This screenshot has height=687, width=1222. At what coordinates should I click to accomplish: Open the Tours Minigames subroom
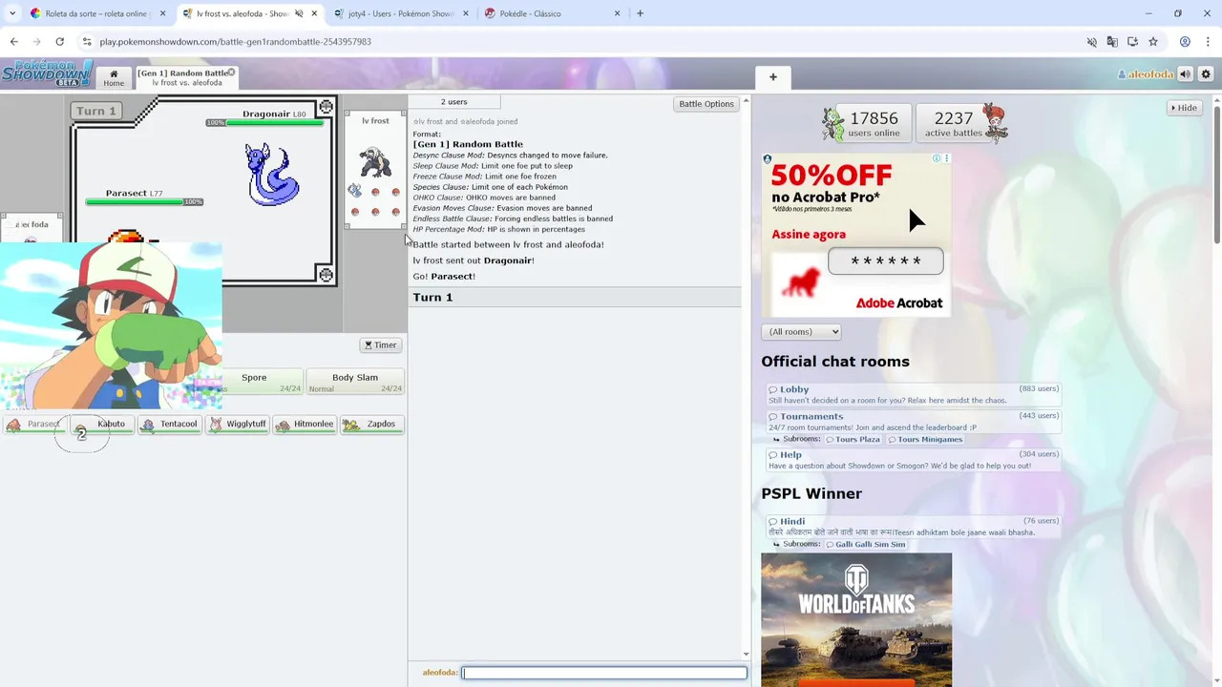point(924,439)
